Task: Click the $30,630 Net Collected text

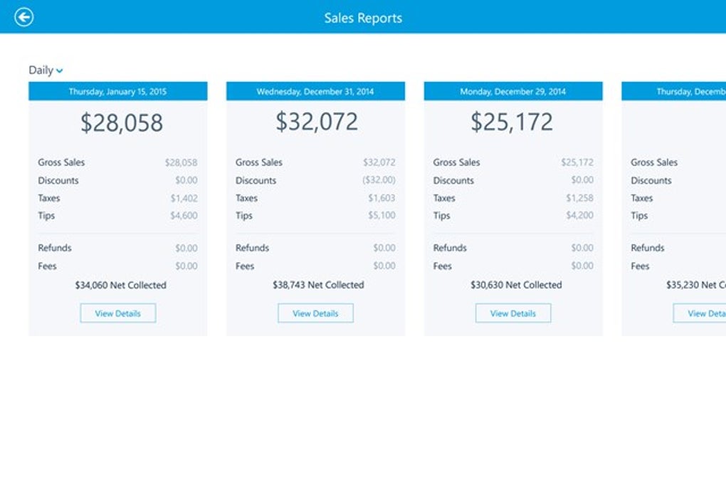Action: (516, 285)
